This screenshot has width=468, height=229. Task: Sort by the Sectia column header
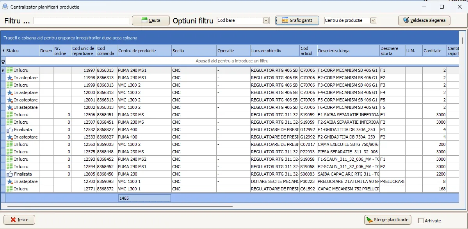(x=194, y=51)
